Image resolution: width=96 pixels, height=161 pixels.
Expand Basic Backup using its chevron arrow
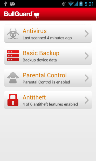tap(87, 56)
